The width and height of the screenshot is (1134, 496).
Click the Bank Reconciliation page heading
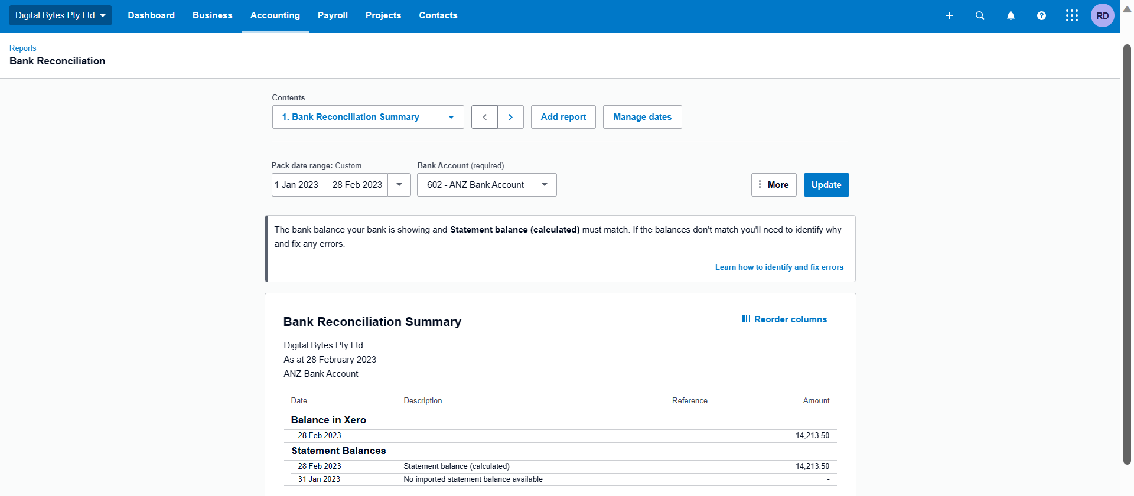[x=57, y=61]
